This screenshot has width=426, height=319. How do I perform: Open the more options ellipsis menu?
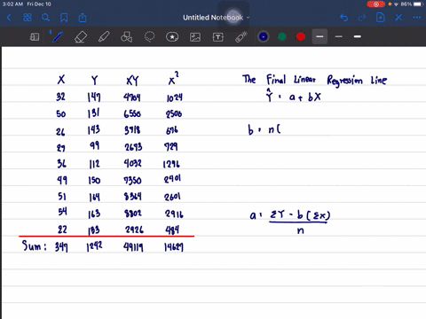coord(417,18)
